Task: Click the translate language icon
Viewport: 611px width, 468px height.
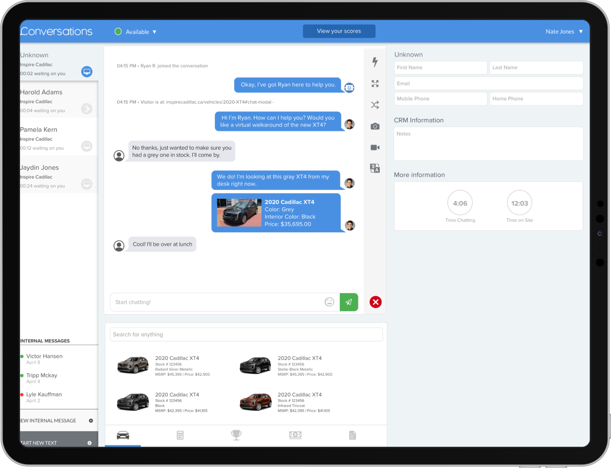Action: click(x=375, y=168)
